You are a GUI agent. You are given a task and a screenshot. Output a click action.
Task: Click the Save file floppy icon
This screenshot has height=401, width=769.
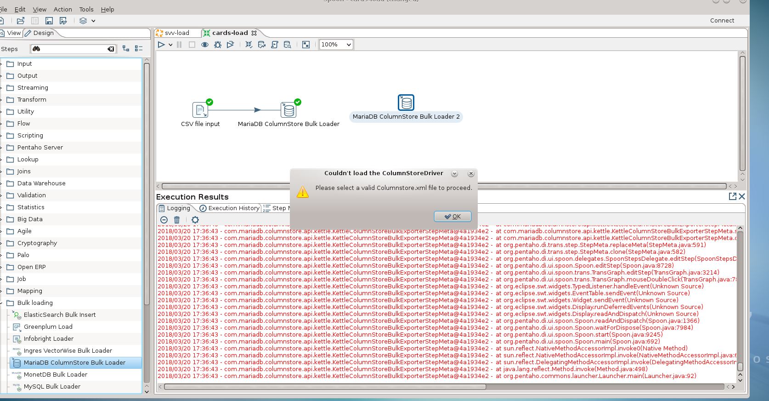[49, 21]
